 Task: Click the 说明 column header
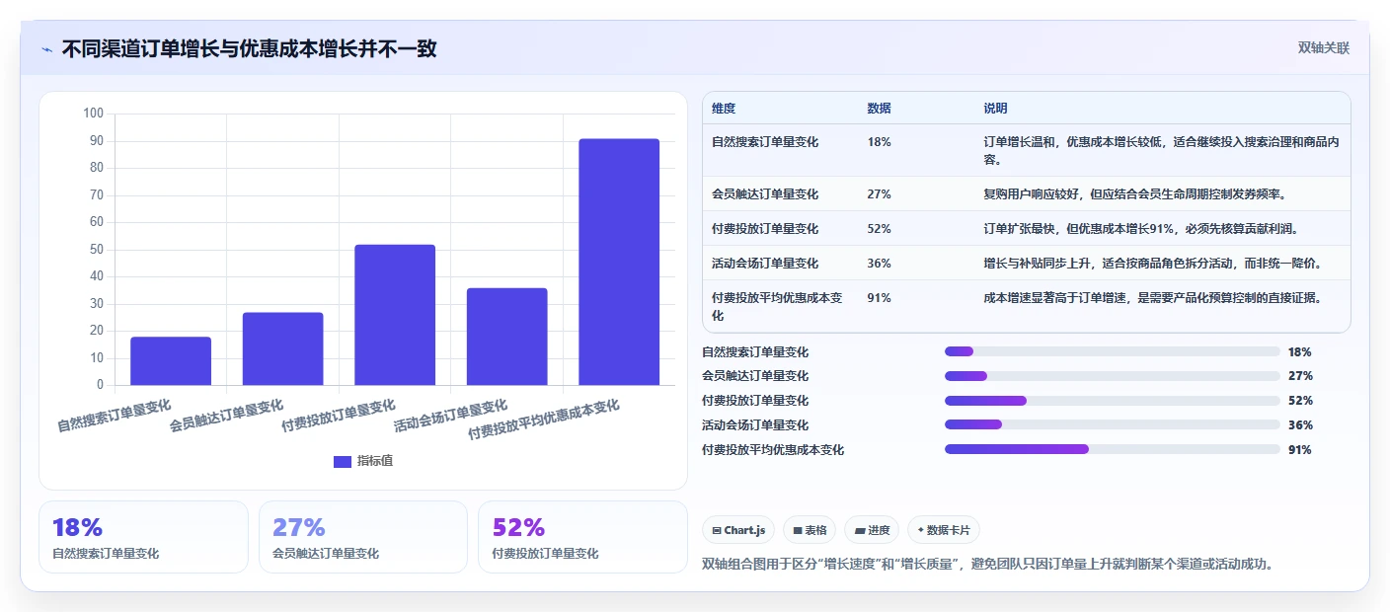point(995,109)
